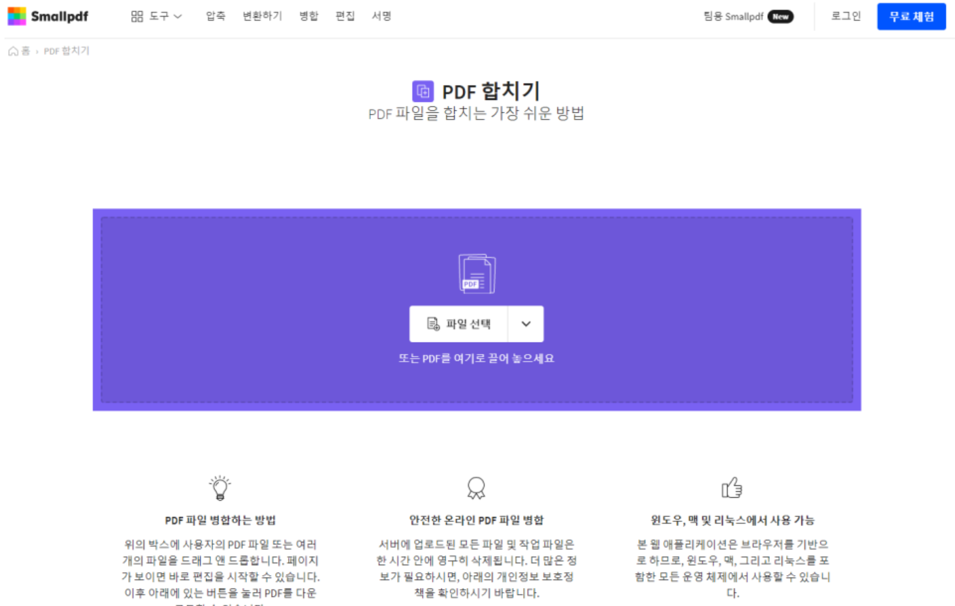
Task: Click the award ribbon icon above '안전한 온라인 PDF 파일 병합'
Action: click(x=476, y=488)
